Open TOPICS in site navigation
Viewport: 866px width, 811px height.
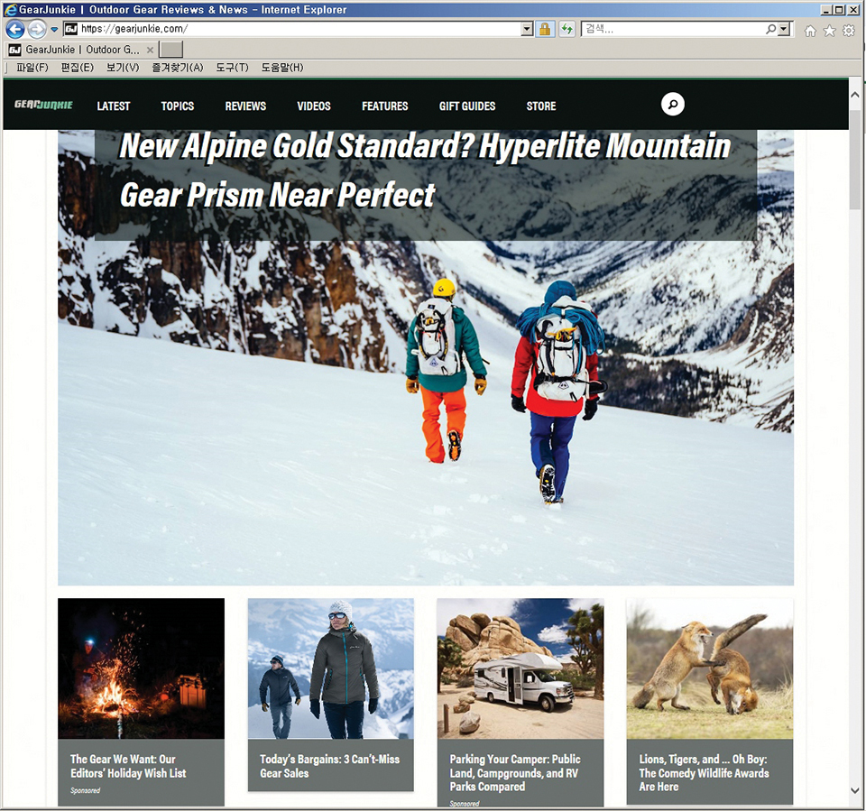(178, 106)
